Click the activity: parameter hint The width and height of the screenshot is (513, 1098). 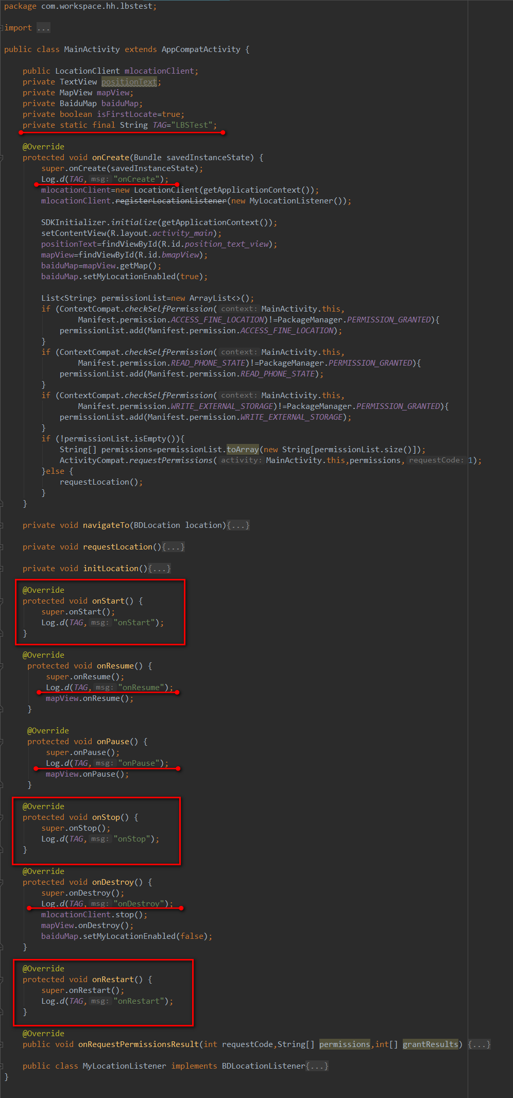[242, 460]
